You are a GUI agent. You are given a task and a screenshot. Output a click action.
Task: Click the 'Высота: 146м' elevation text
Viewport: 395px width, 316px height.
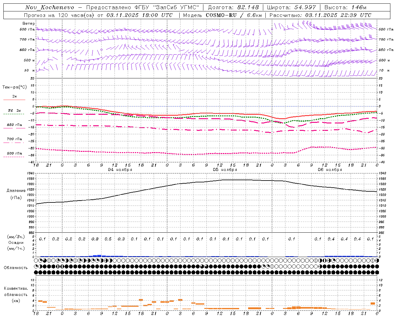tap(345, 7)
